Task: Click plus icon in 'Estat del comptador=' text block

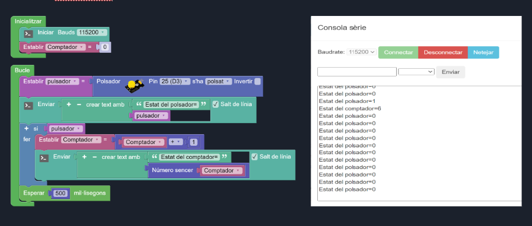Action: pos(84,157)
